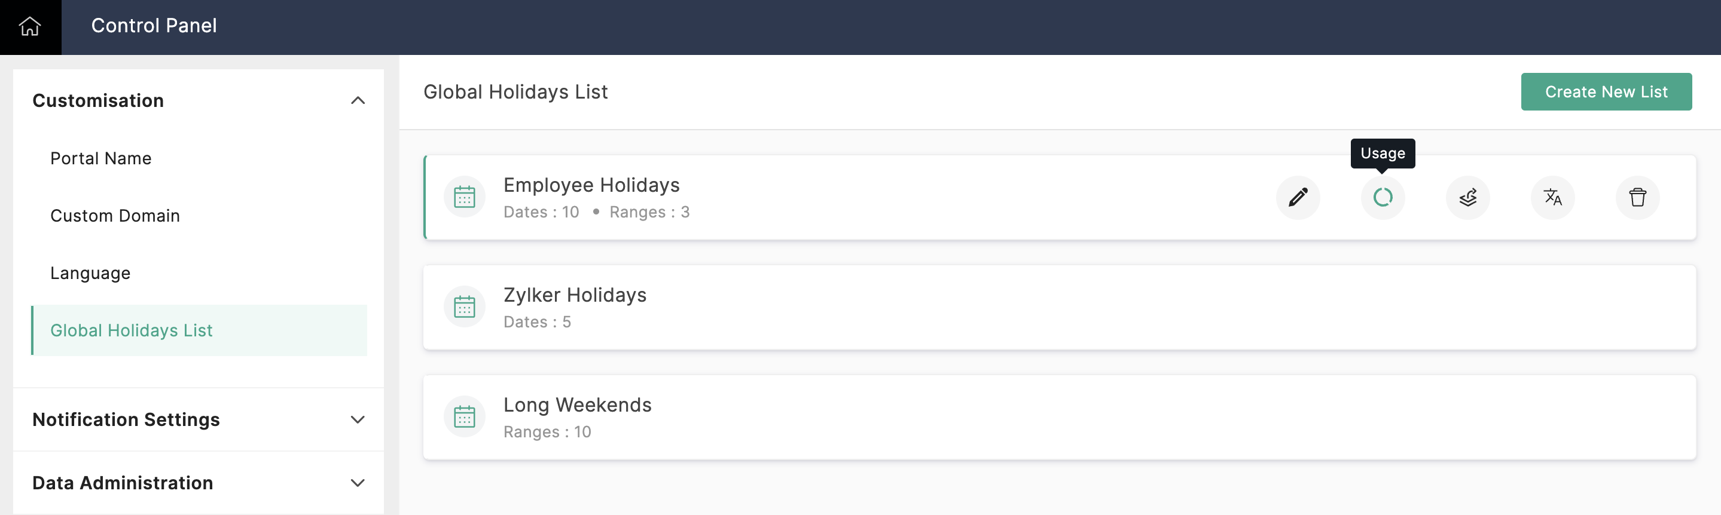Go to Language settings
Screen dimensions: 1721x515
(90, 274)
